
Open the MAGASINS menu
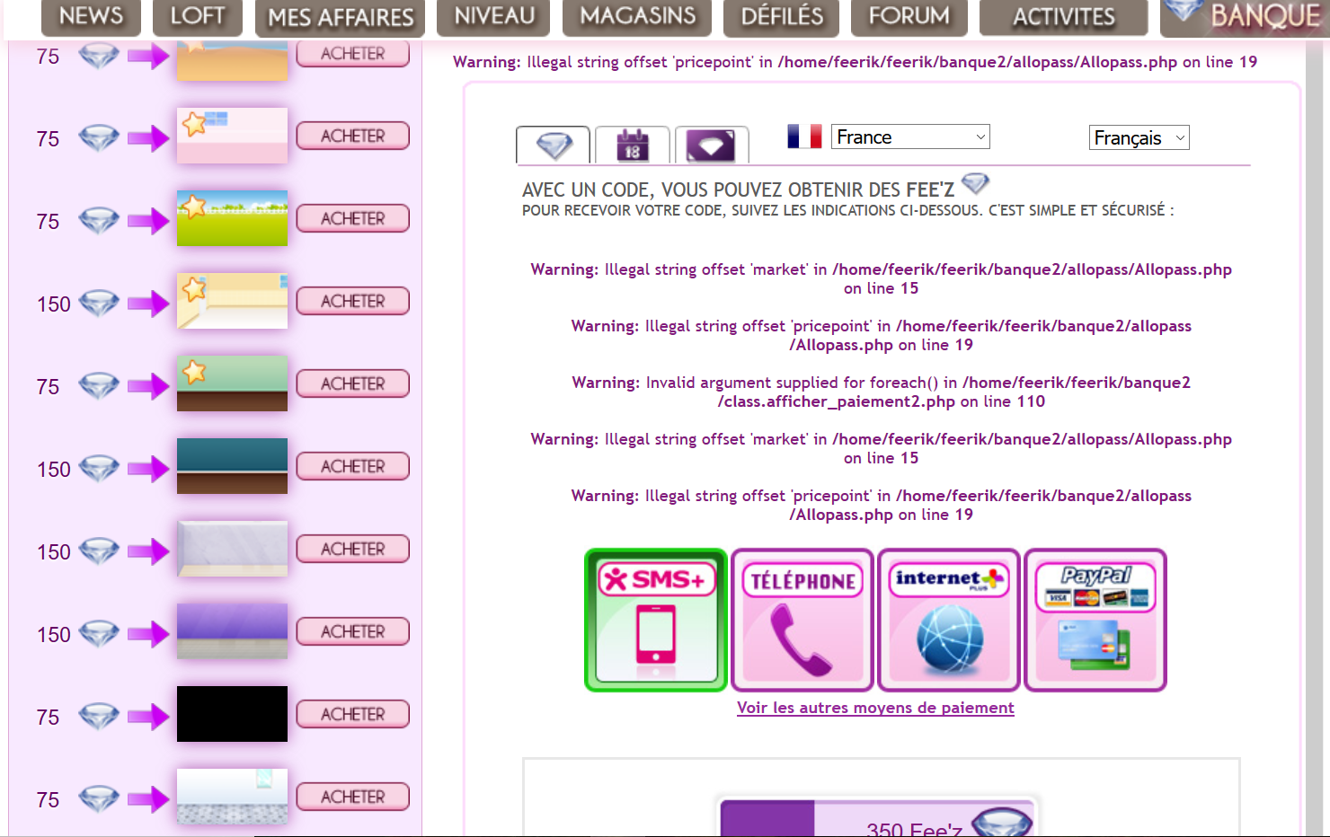637,16
